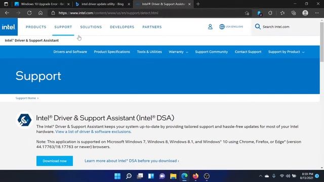Screen dimensions: 324x182
Task: Visit Support Community
Action: click(212, 52)
